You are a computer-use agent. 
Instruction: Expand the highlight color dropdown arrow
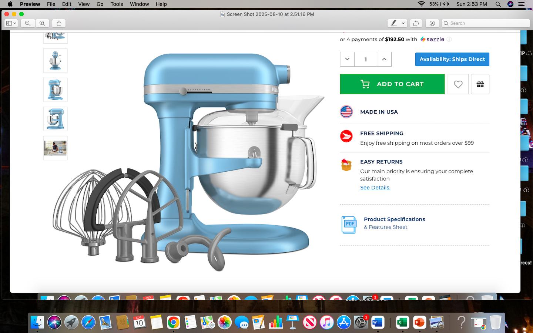coord(403,23)
